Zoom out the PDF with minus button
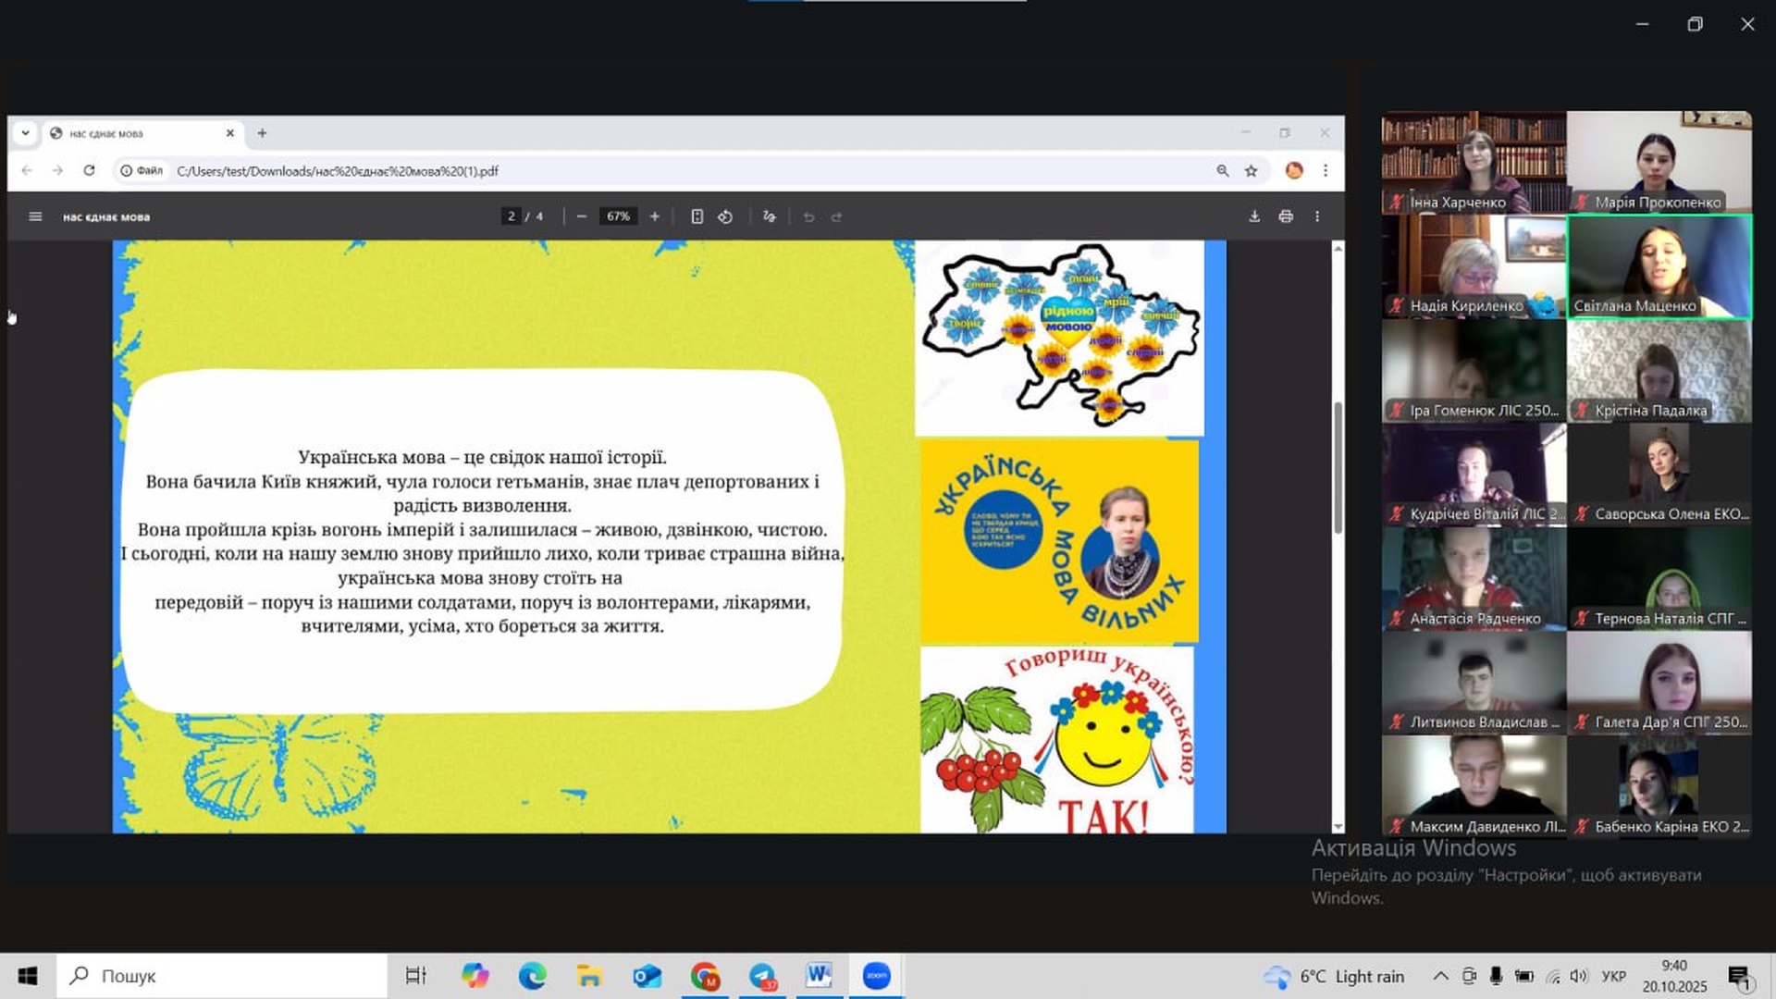This screenshot has height=999, width=1776. click(x=581, y=216)
